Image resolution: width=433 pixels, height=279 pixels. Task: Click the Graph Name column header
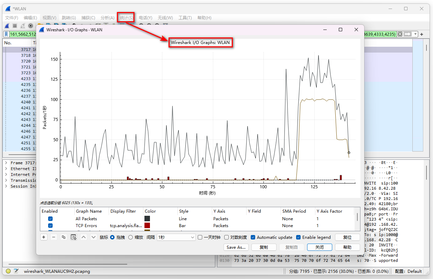pos(91,211)
